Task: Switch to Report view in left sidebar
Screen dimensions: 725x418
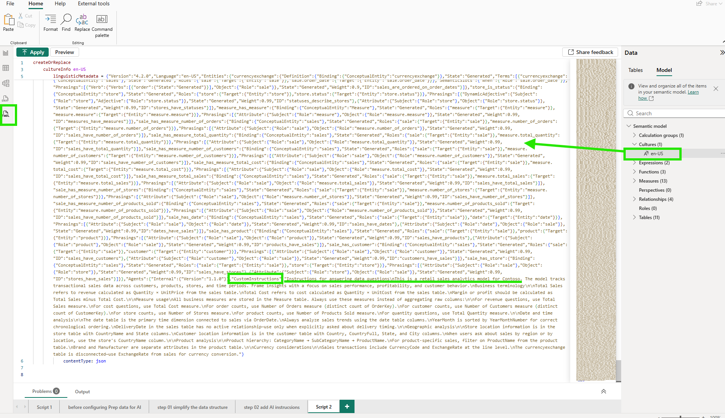Action: click(x=6, y=53)
